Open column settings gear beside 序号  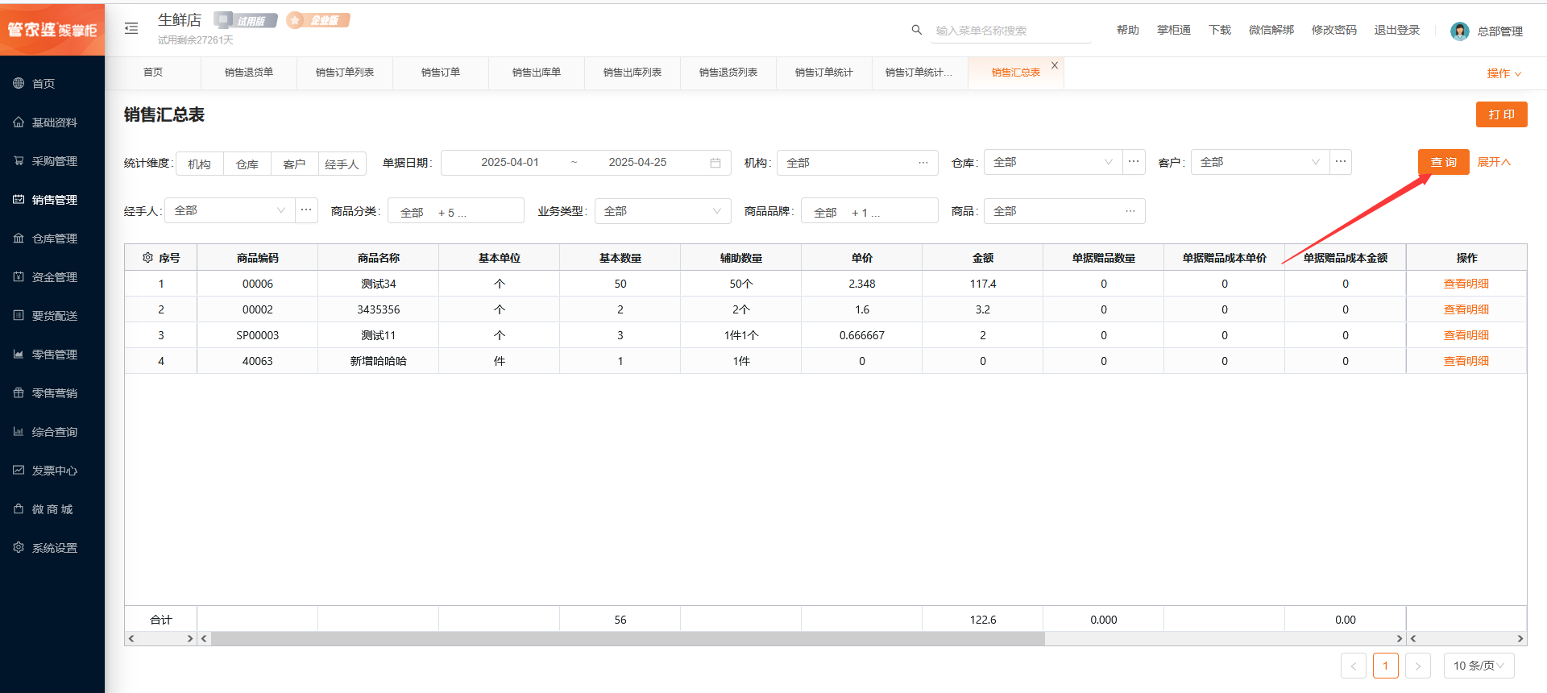click(x=147, y=258)
